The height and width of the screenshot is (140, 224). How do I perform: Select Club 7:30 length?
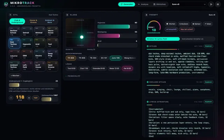[x=84, y=69]
